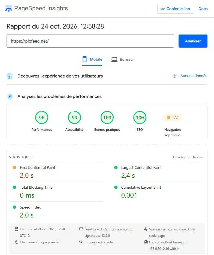Image resolution: width=214 pixels, height=255 pixels.
Task: Click the green dot next to Total Blocking Time
Action: (14, 187)
